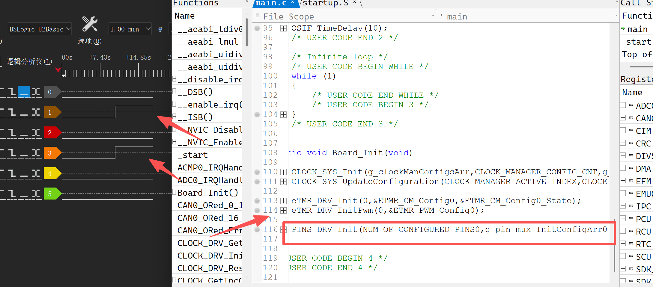The image size is (653, 287).
Task: Toggle breakpoint on line 110
Action: coord(257,172)
